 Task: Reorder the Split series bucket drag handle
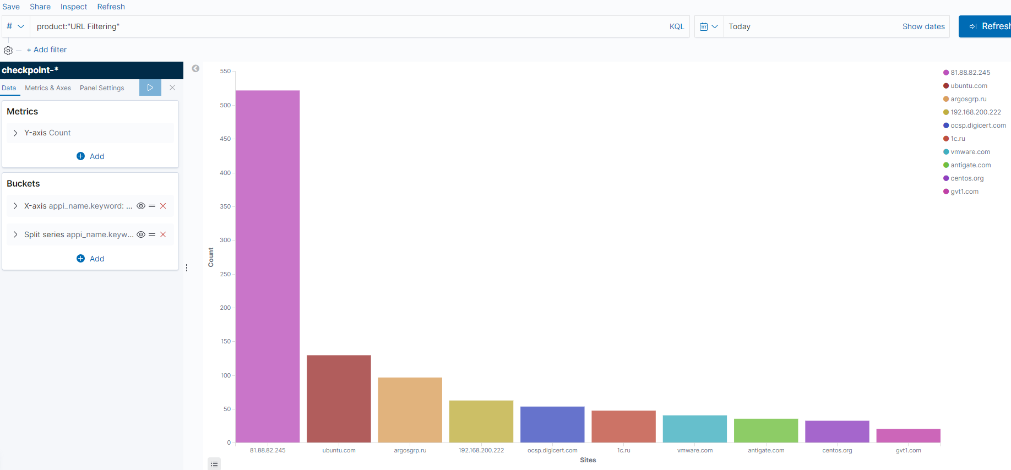click(152, 234)
